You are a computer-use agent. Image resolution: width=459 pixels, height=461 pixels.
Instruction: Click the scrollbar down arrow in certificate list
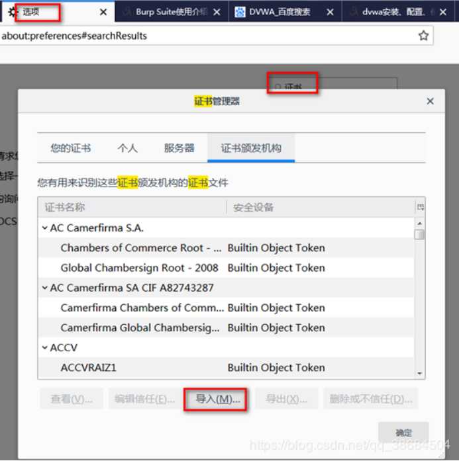click(419, 374)
